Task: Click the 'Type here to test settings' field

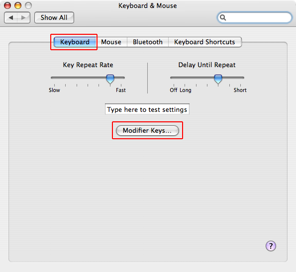Action: 147,109
